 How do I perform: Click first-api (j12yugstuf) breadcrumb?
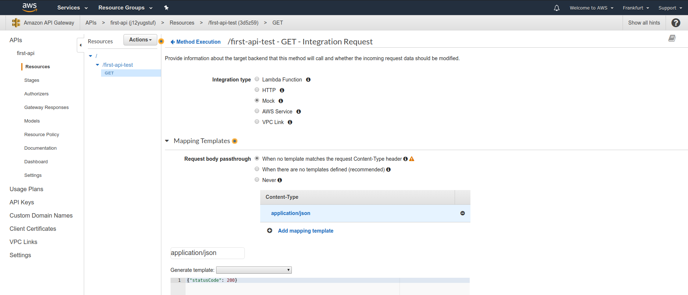click(133, 23)
